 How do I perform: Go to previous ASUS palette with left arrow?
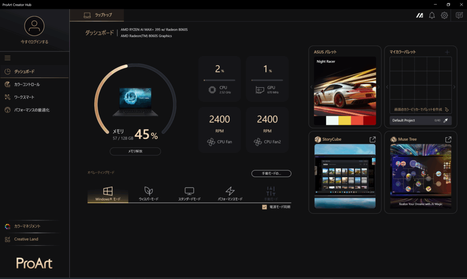point(311,87)
